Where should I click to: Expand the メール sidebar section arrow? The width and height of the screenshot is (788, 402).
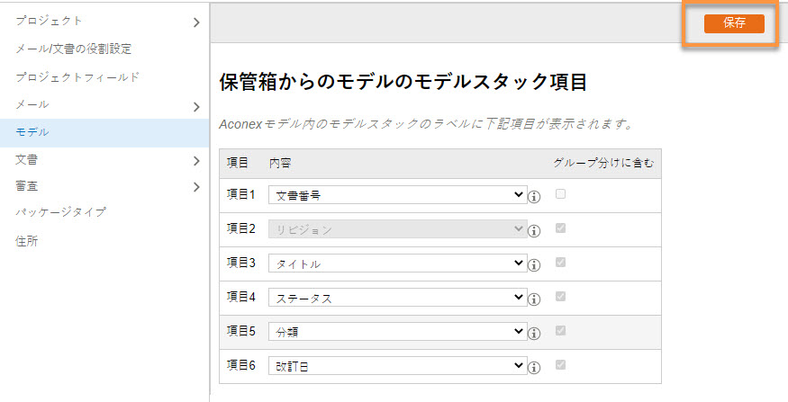[196, 106]
